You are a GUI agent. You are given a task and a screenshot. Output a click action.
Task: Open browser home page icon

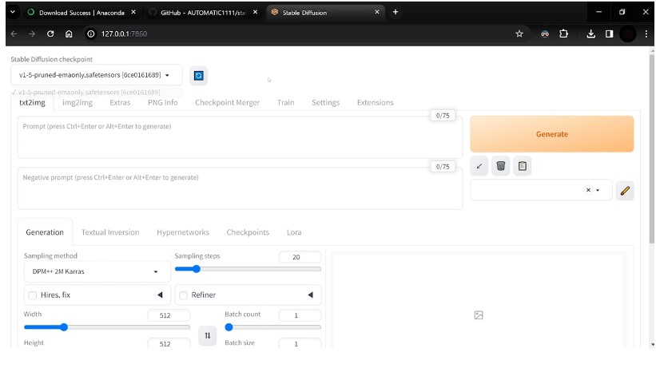[69, 34]
